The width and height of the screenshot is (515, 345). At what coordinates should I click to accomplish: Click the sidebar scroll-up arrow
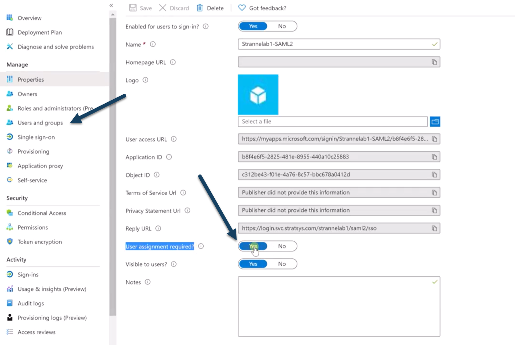[113, 14]
